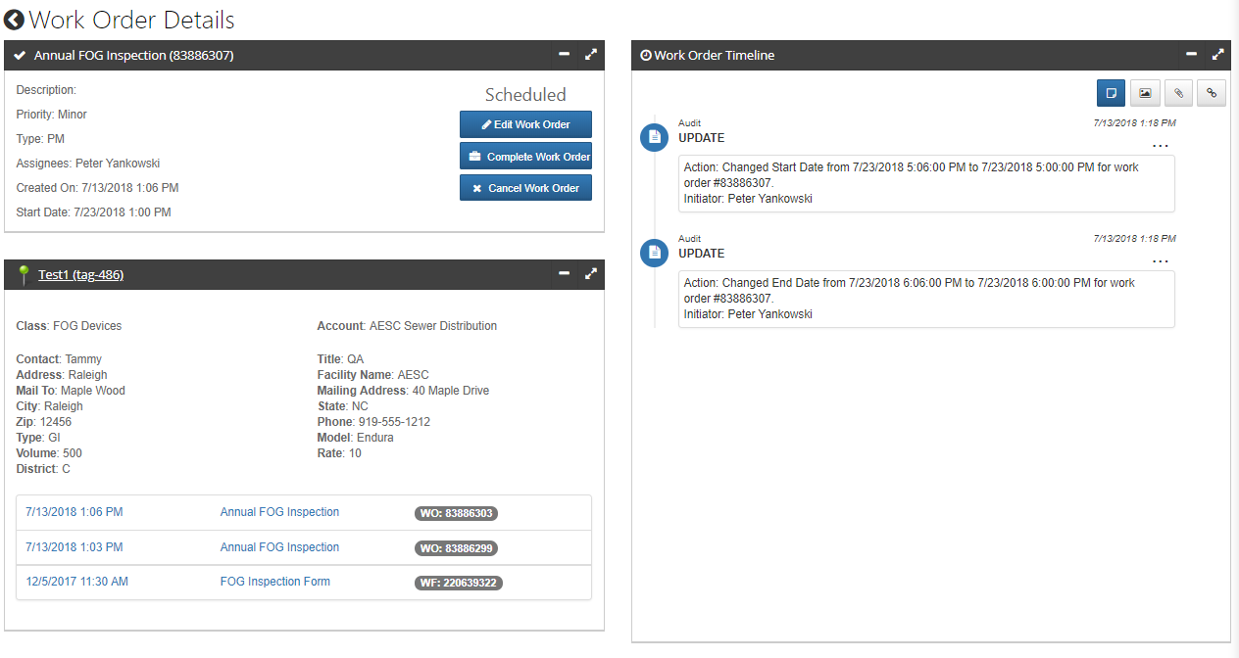
Task: Open the Test1 (tag-486) asset link
Action: coord(80,275)
